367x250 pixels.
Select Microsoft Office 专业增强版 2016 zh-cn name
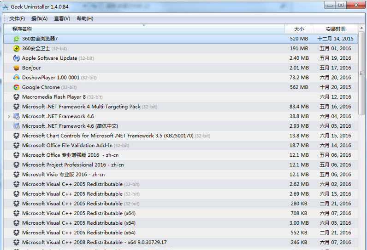tap(70, 155)
